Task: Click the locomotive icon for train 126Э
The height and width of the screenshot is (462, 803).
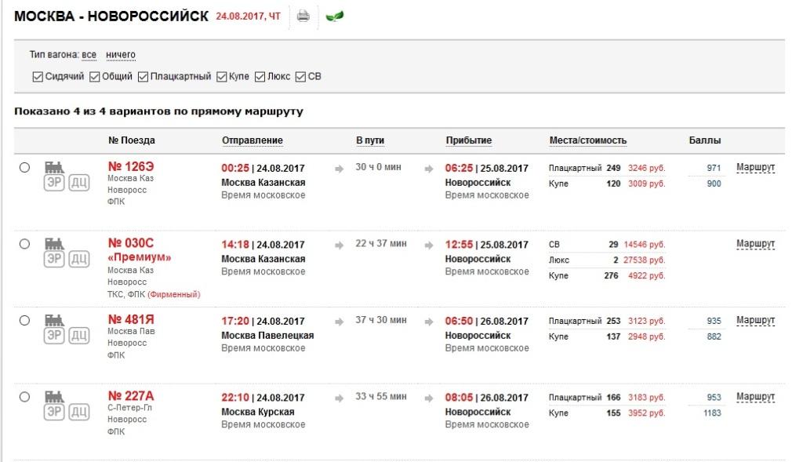Action: click(54, 166)
